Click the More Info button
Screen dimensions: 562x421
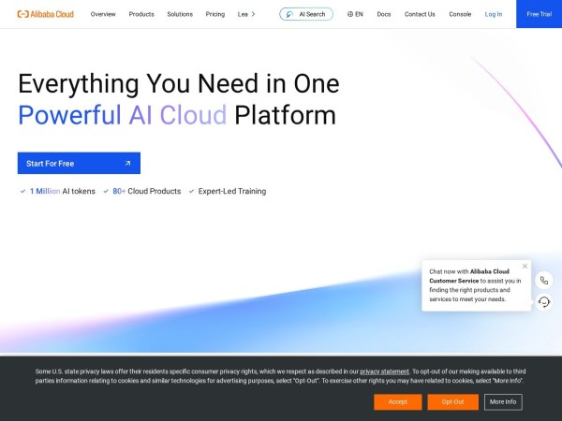tap(503, 401)
